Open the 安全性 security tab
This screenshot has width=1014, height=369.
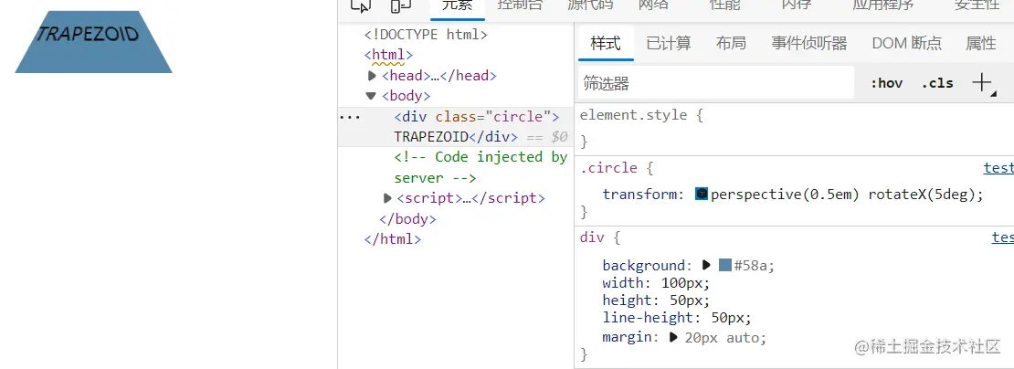977,5
